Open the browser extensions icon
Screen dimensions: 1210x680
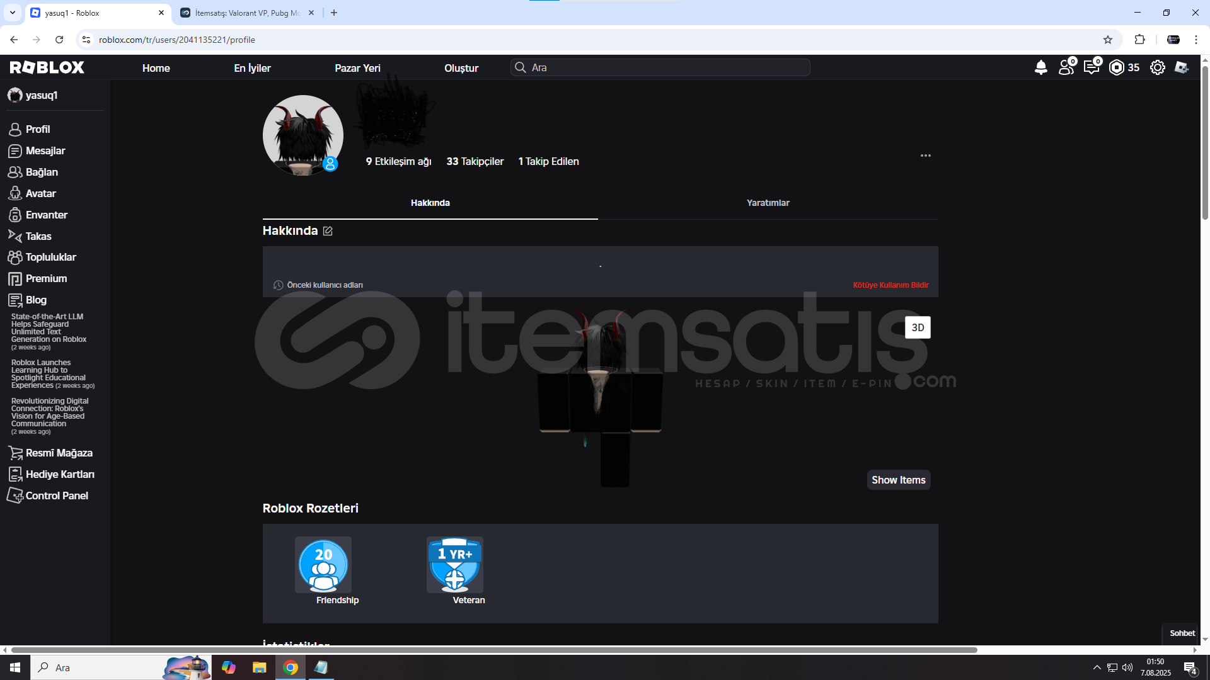(x=1139, y=40)
